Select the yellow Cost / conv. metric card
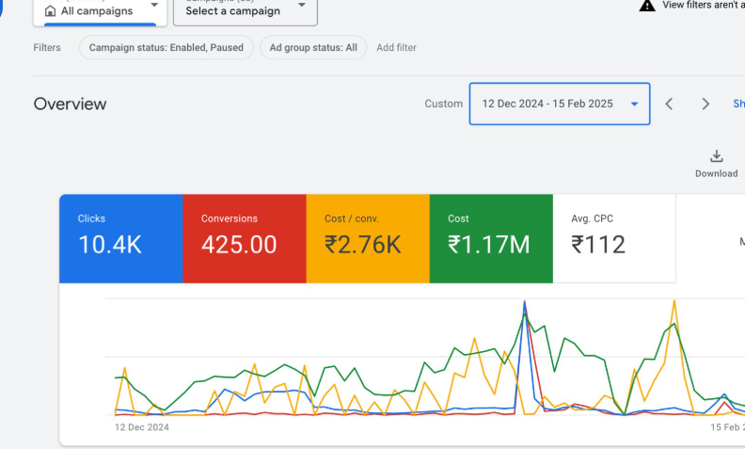Screen dimensions: 745x449 [368, 238]
